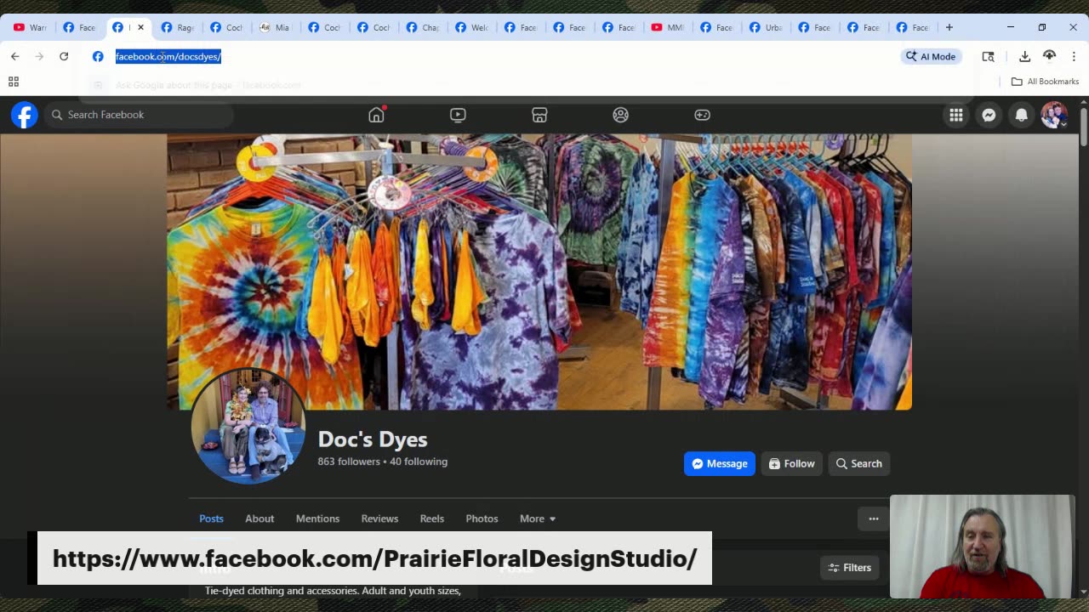Open post Filters
Screen dimensions: 1089x612
click(x=850, y=568)
